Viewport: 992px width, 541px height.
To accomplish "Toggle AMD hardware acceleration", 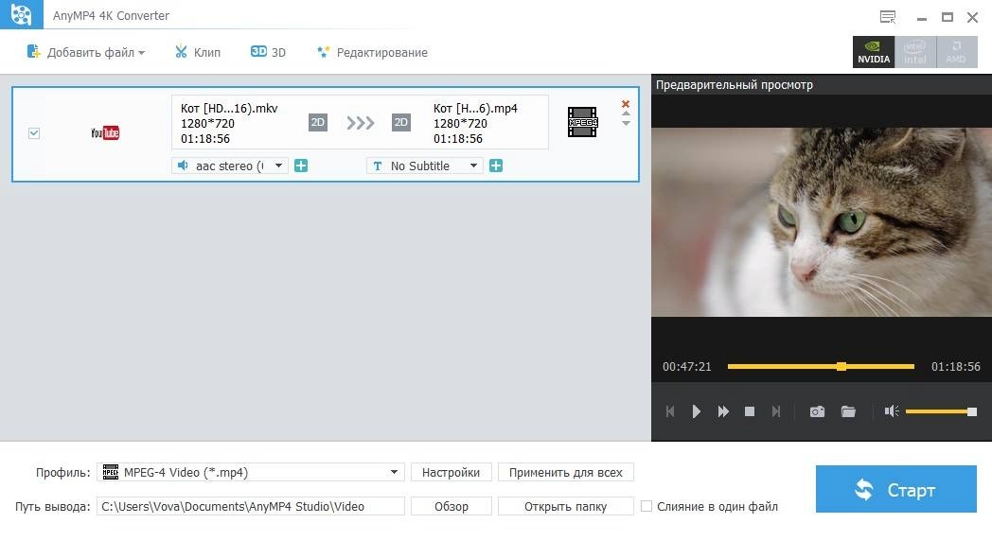I will [x=956, y=52].
